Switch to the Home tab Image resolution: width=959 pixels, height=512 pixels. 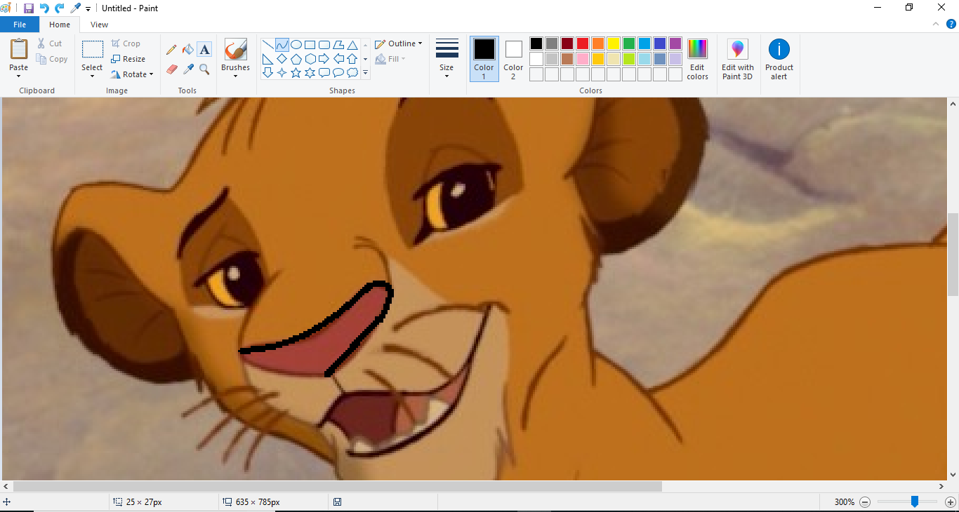[60, 25]
